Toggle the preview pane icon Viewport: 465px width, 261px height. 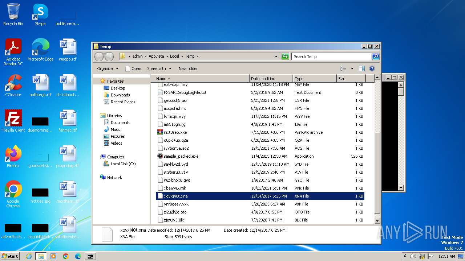361,69
